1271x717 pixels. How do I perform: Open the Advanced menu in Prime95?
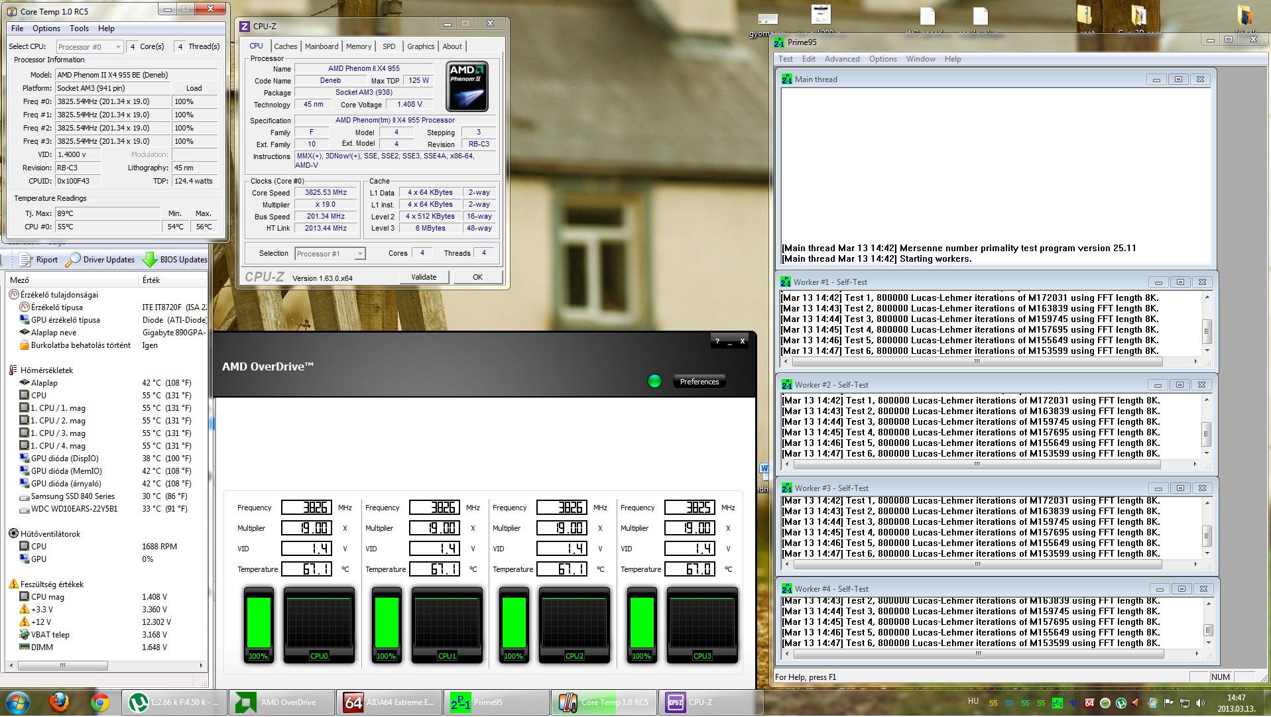tap(842, 59)
